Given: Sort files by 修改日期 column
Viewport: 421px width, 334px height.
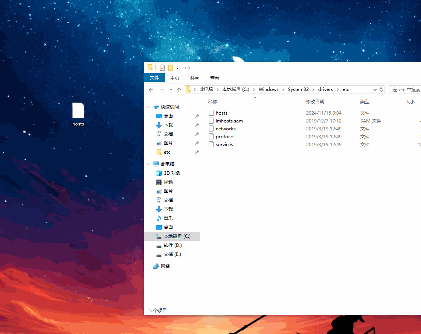Looking at the screenshot, I should (315, 102).
